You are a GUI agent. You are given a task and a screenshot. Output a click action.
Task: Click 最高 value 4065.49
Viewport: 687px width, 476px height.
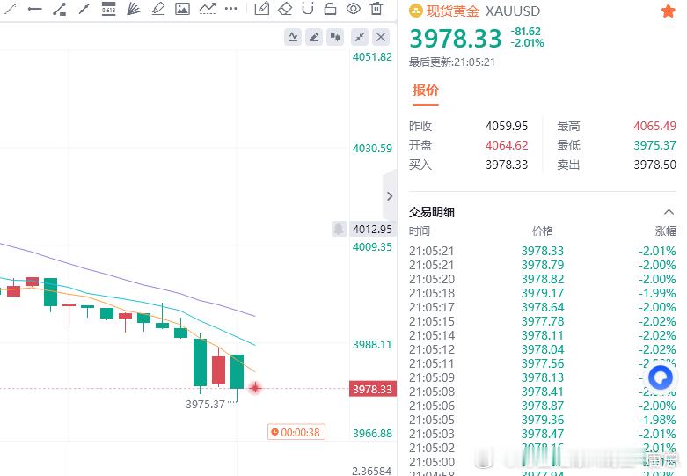[654, 126]
